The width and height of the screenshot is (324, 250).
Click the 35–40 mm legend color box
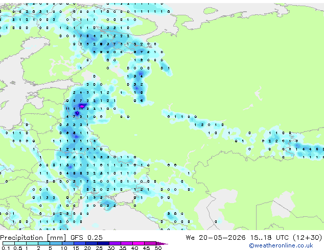[127, 243]
